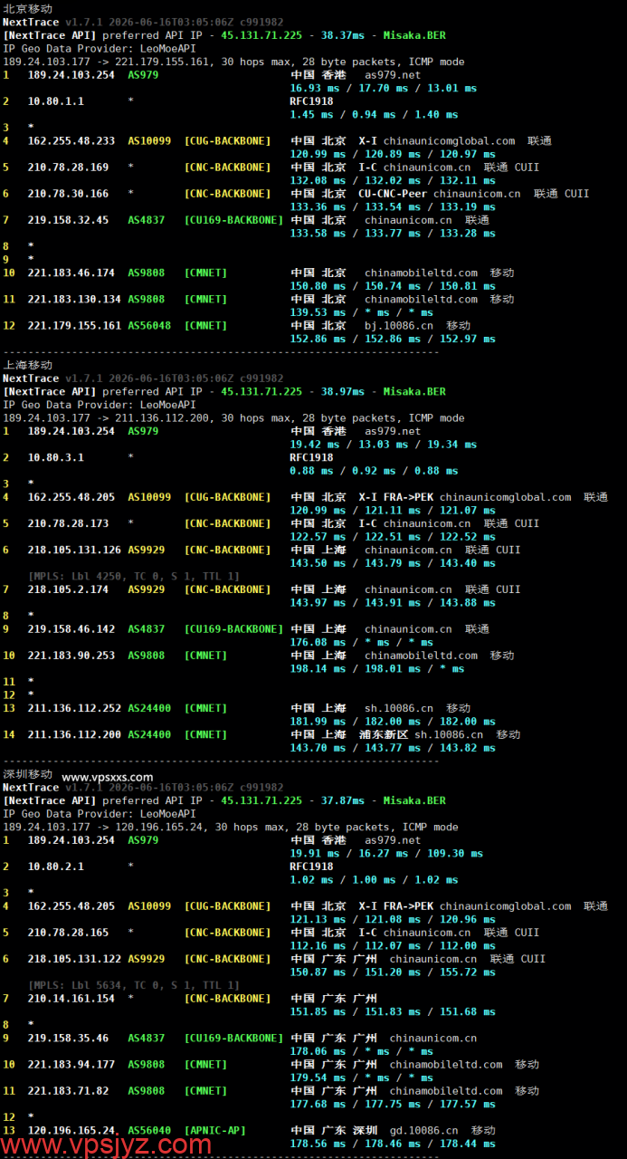This screenshot has height=1159, width=627.
Task: Select IP address 210.78.30.166
Action: 69,194
